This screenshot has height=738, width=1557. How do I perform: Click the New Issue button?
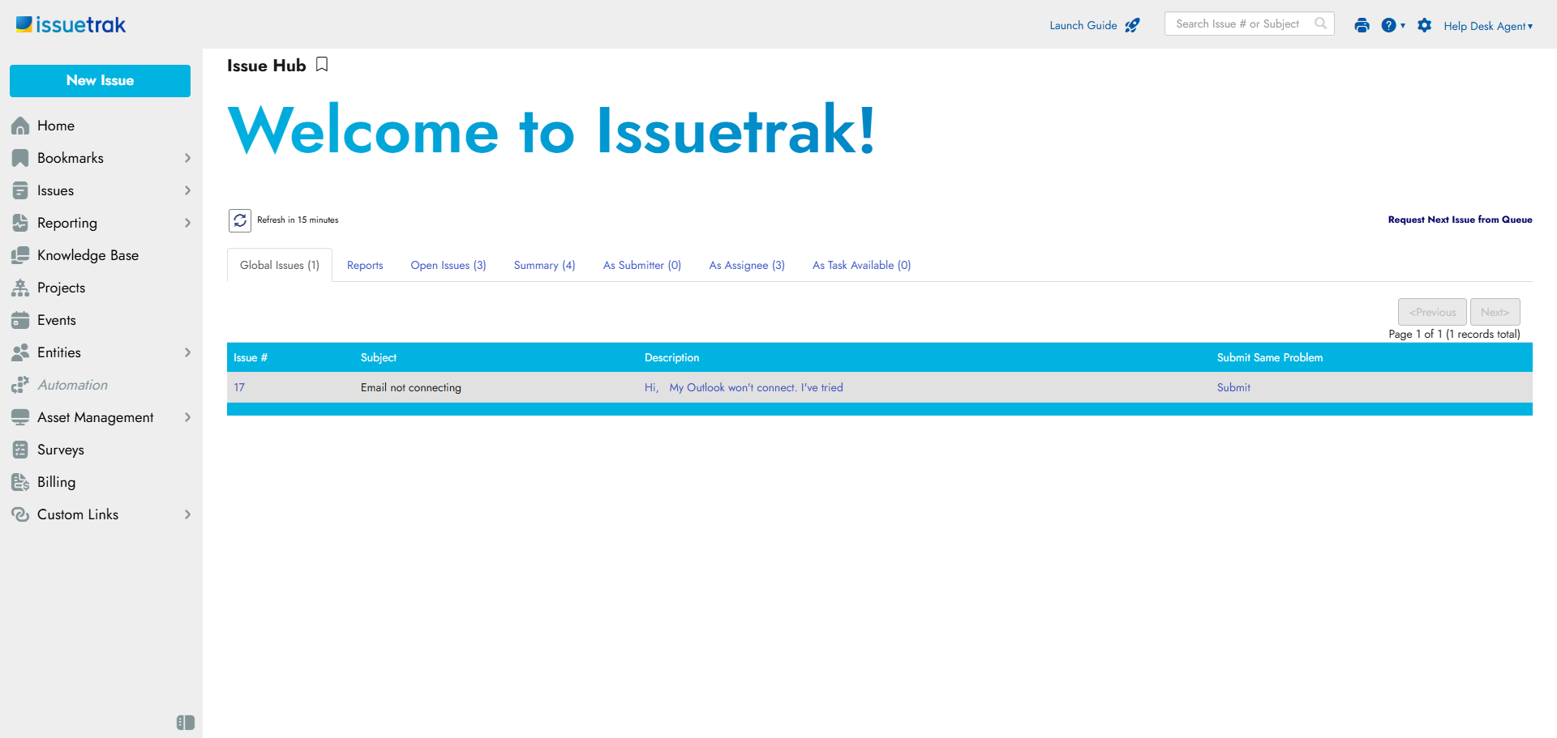[x=100, y=81]
